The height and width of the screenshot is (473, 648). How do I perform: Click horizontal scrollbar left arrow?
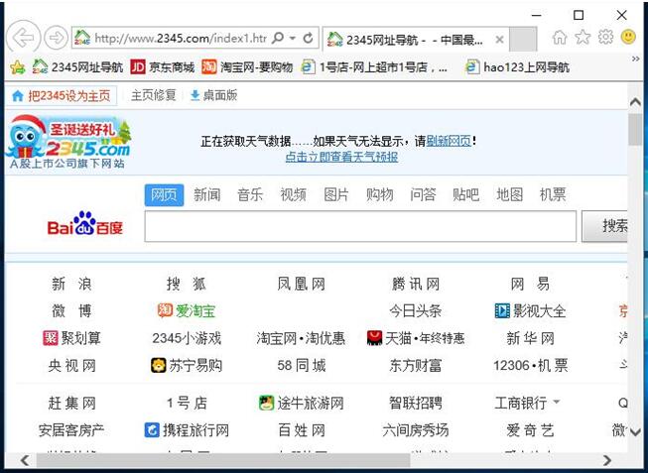click(x=25, y=460)
